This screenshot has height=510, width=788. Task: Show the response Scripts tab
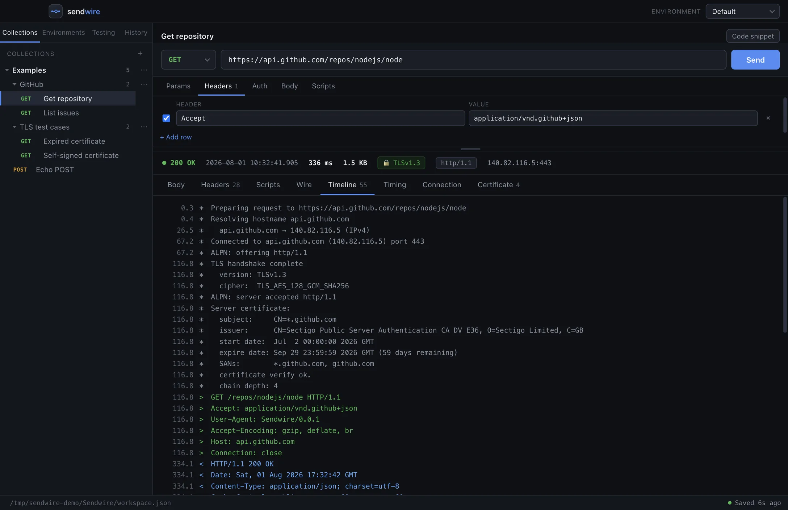268,185
